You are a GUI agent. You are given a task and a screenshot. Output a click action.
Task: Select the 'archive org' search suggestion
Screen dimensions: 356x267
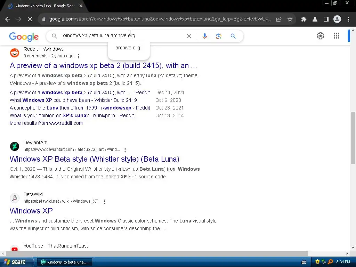[128, 48]
